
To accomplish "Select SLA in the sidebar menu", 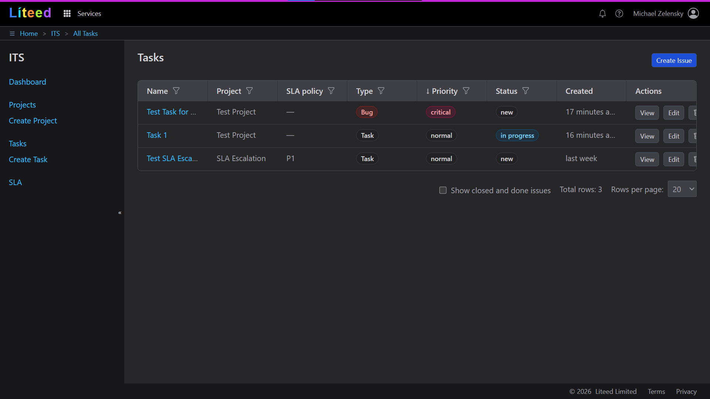I will [x=15, y=183].
